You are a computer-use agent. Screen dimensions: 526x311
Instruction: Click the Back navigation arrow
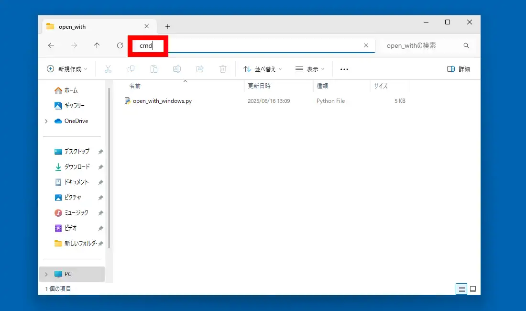51,45
